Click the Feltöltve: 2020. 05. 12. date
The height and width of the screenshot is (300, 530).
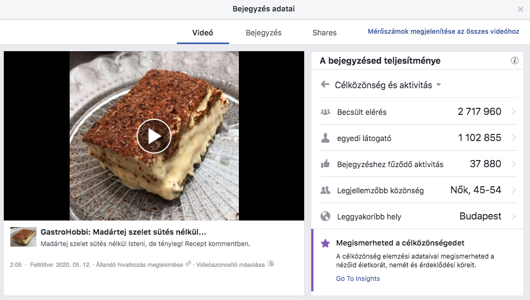pos(60,265)
